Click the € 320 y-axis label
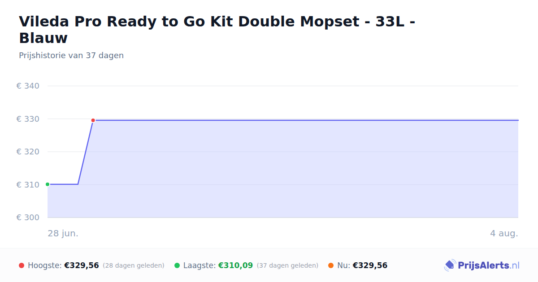538x282 pixels. point(28,152)
